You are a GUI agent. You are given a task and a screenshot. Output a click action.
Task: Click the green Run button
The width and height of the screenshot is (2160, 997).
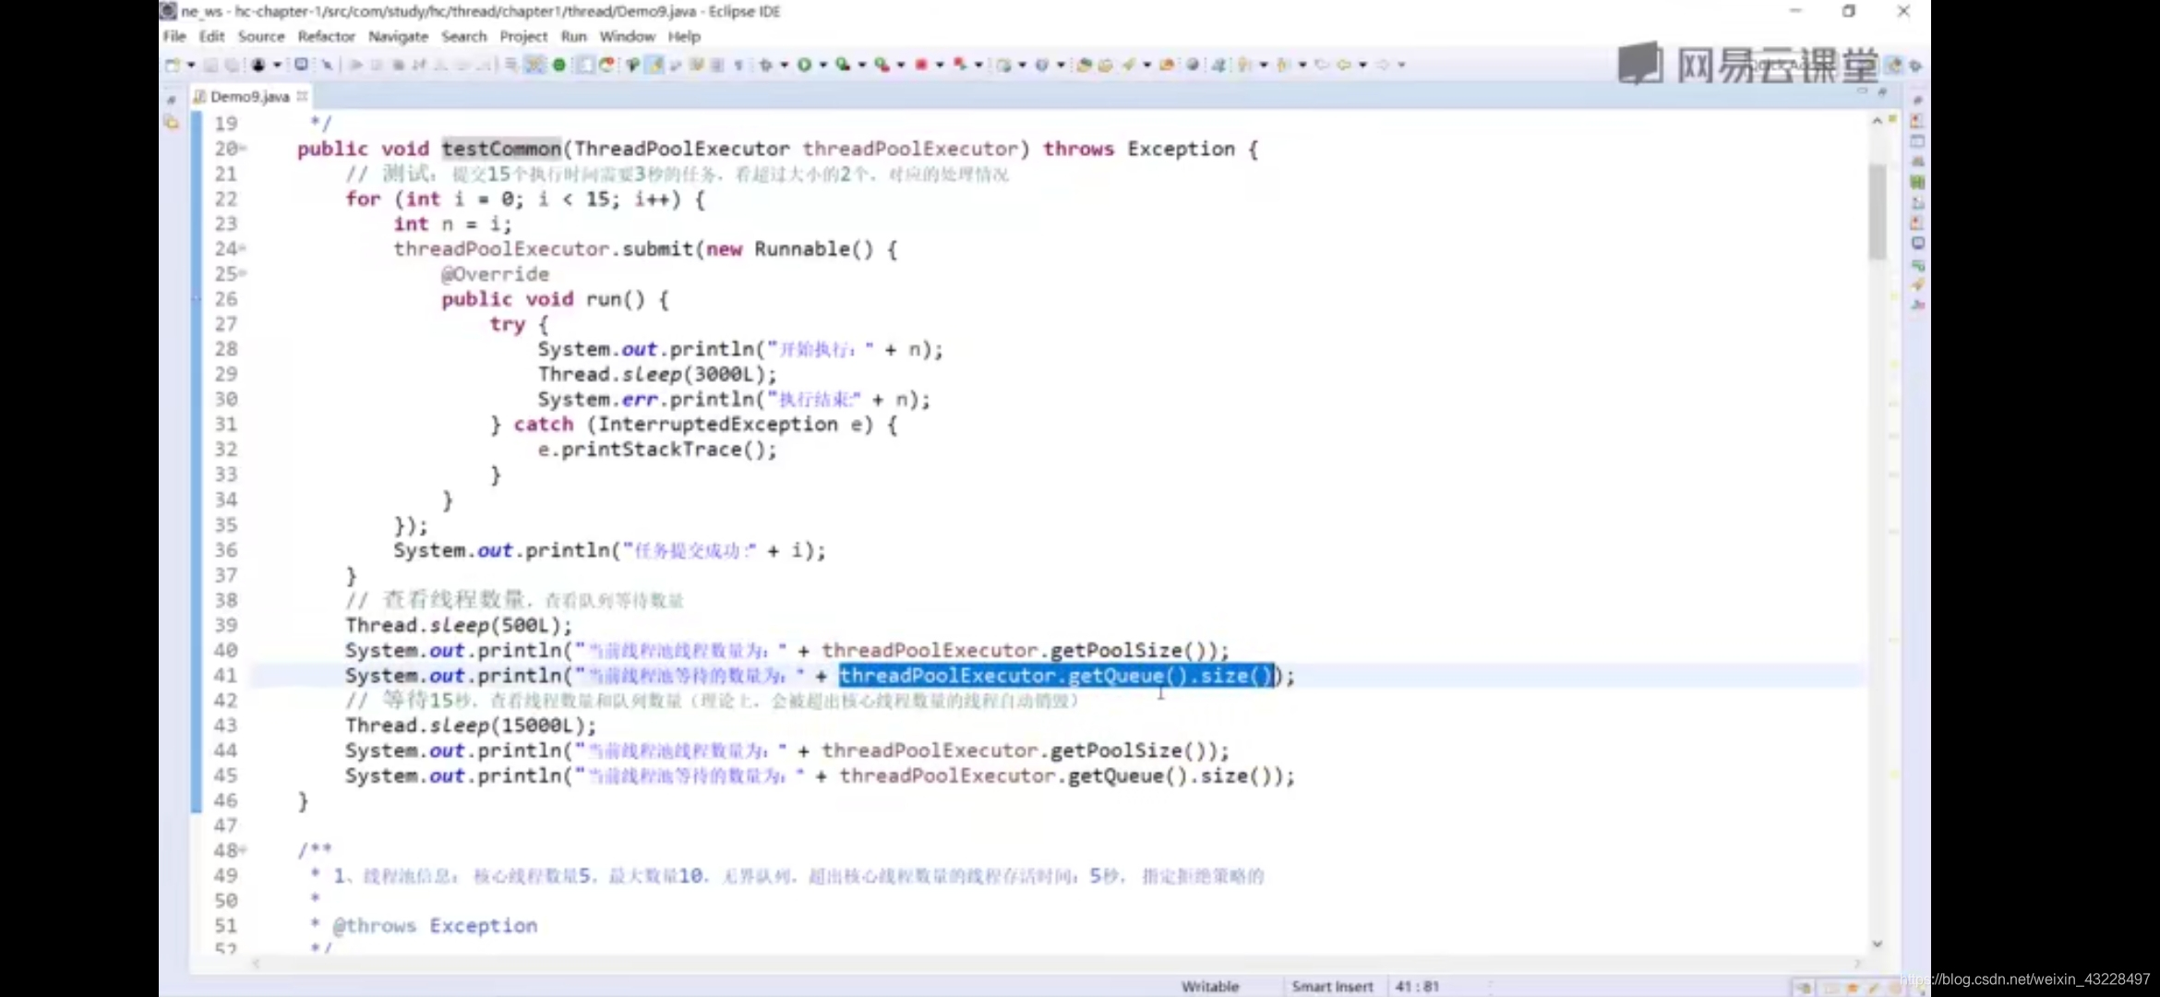pos(803,65)
